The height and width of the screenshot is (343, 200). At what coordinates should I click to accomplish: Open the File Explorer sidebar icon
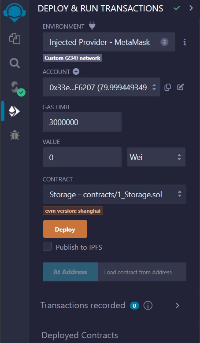[15, 39]
